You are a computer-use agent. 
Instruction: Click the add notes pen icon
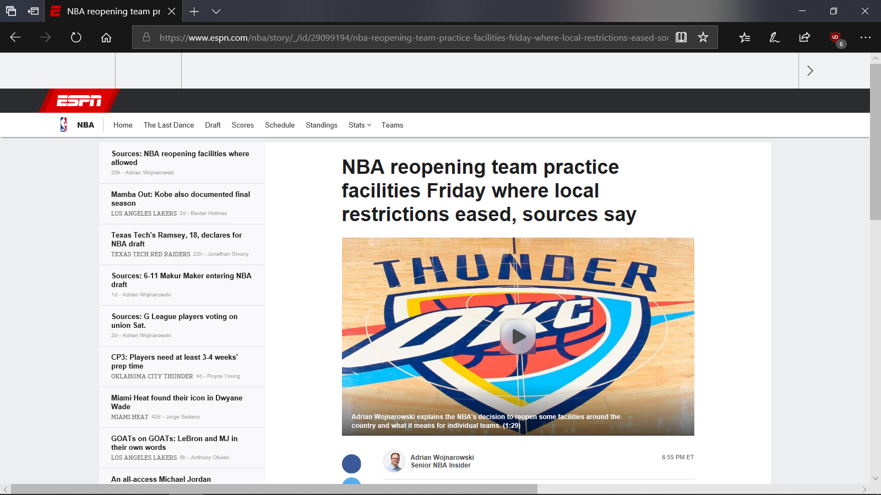pyautogui.click(x=774, y=37)
